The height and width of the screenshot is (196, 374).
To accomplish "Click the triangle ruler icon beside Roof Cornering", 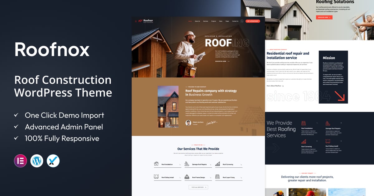I will tap(218, 164).
